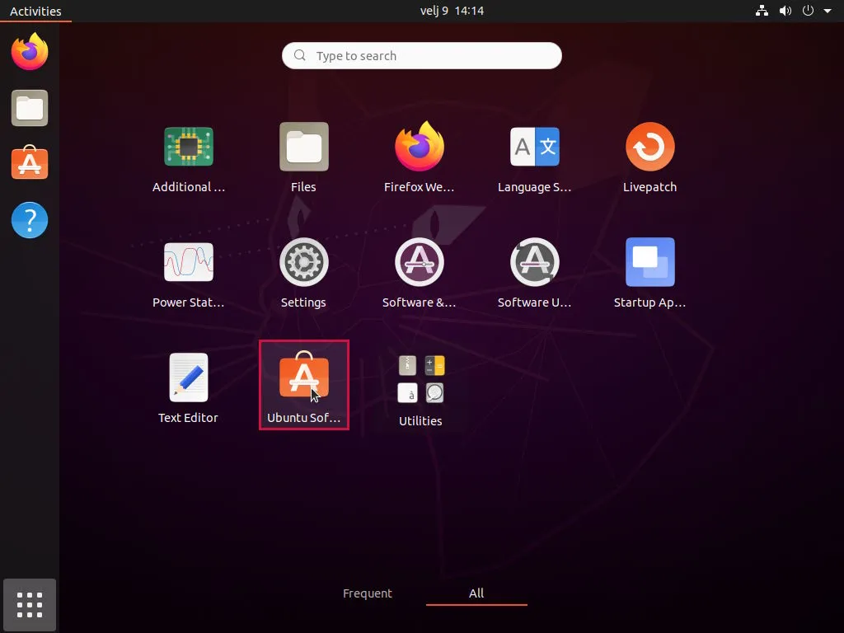The image size is (844, 633).
Task: Open the Ubuntu Software app
Action: coord(303,377)
